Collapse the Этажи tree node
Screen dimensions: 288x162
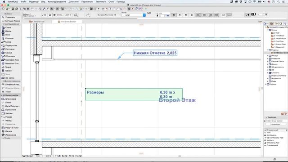tap(268, 30)
